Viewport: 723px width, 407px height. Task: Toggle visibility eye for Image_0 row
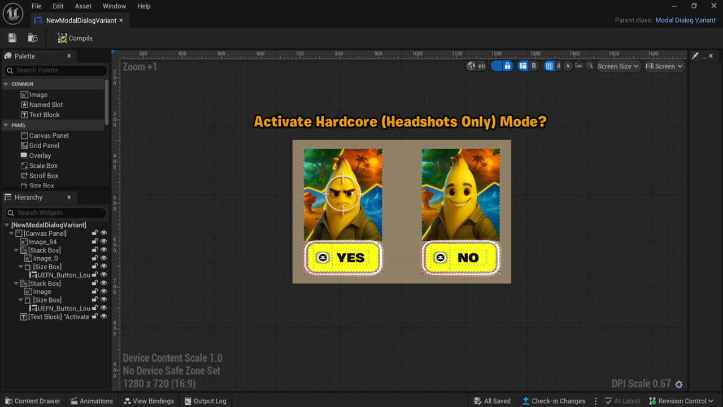(x=103, y=258)
